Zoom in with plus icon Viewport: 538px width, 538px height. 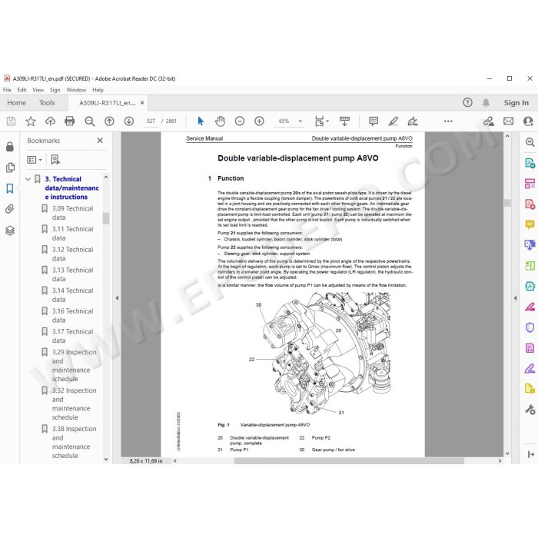coord(259,121)
